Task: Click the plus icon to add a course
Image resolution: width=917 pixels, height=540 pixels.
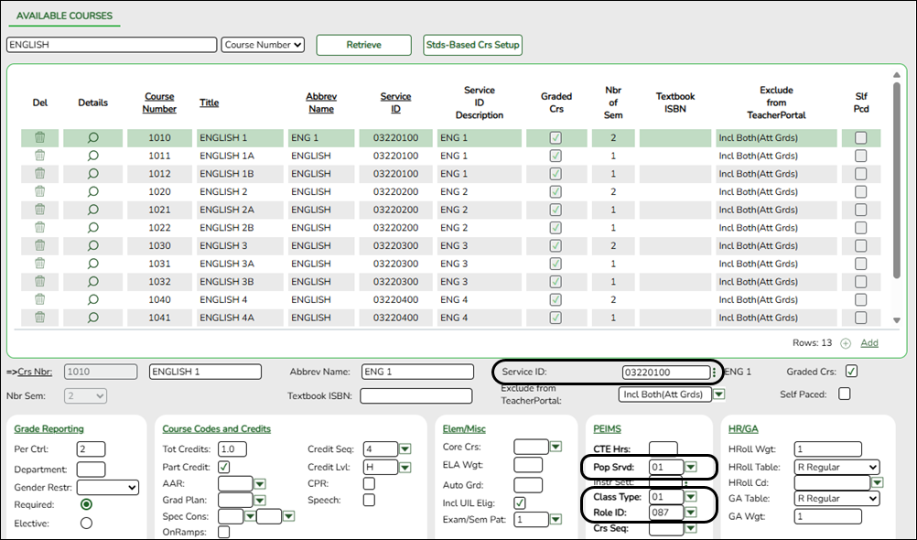Action: point(843,342)
